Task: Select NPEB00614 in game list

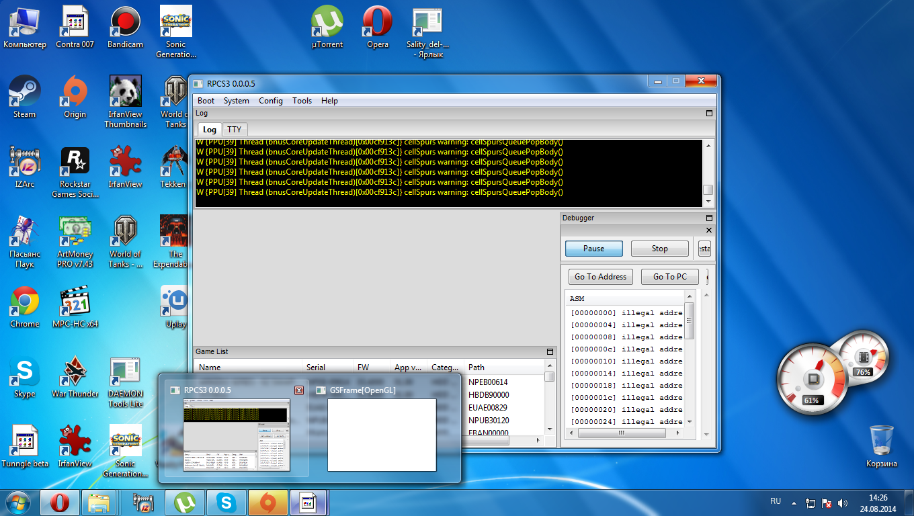Action: click(488, 382)
